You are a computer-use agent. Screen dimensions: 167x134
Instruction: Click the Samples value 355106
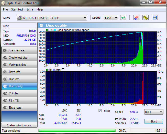(135, 123)
